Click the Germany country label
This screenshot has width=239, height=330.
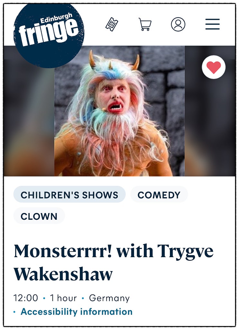pyautogui.click(x=109, y=298)
